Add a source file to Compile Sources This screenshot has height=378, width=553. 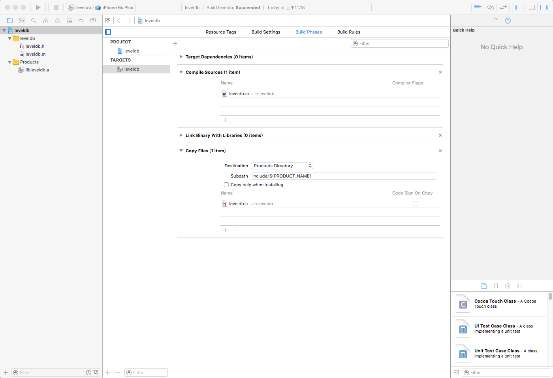225,120
